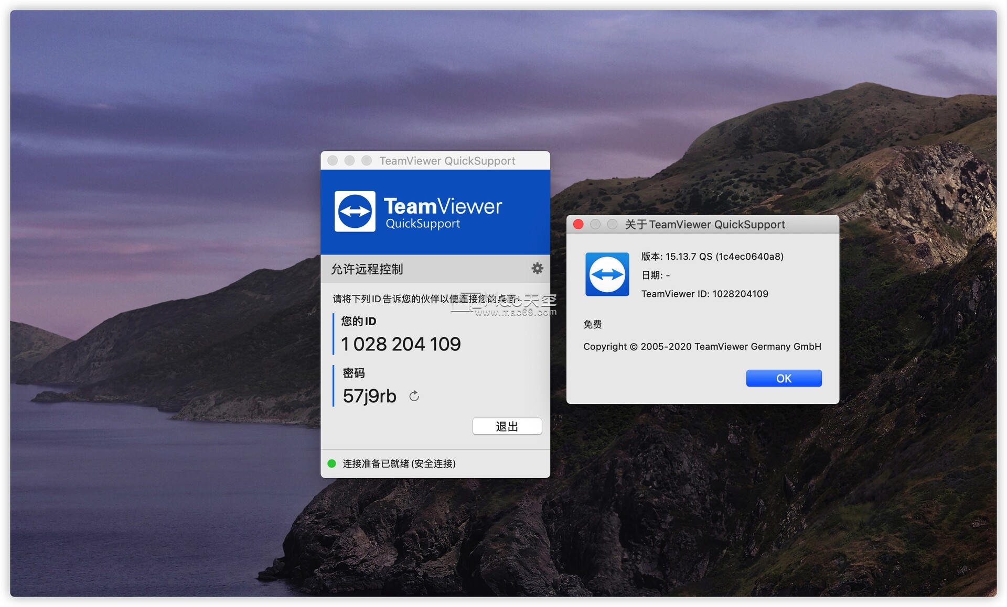The height and width of the screenshot is (607, 1007).
Task: Click the TeamViewer icon in About dialog
Action: (x=607, y=274)
